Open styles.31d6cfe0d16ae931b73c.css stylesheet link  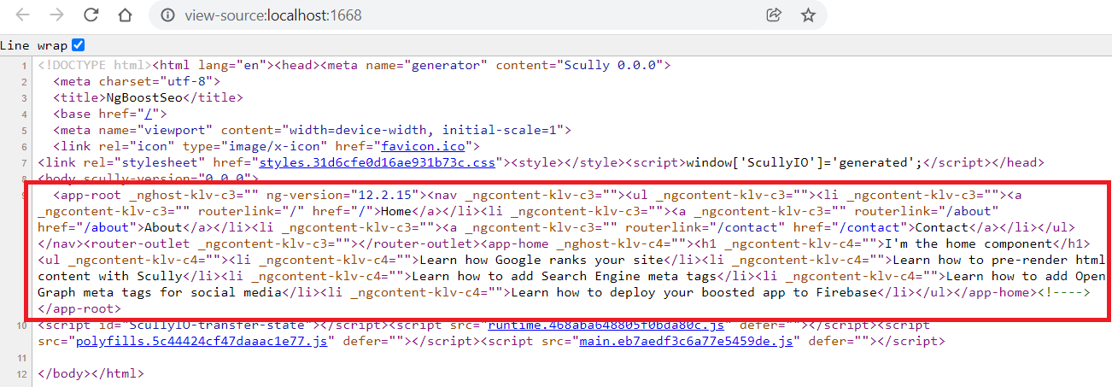(x=377, y=162)
